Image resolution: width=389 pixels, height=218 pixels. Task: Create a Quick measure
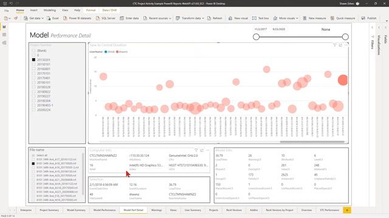[343, 18]
